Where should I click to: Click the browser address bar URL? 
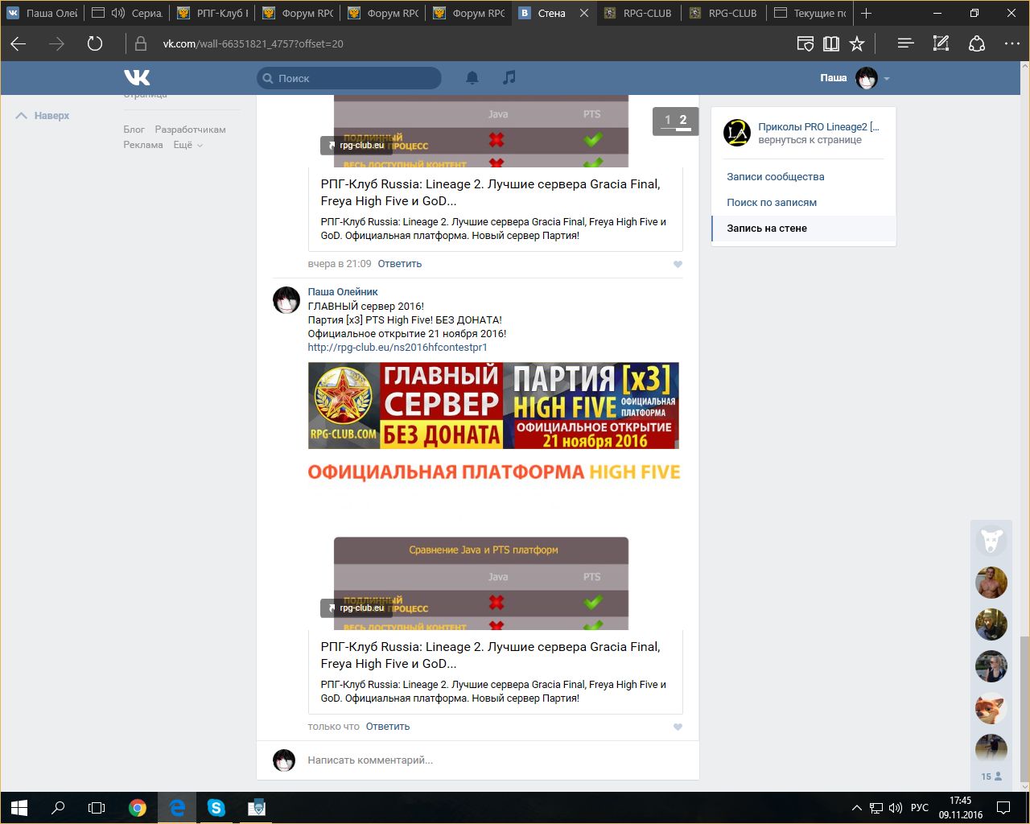tap(253, 43)
